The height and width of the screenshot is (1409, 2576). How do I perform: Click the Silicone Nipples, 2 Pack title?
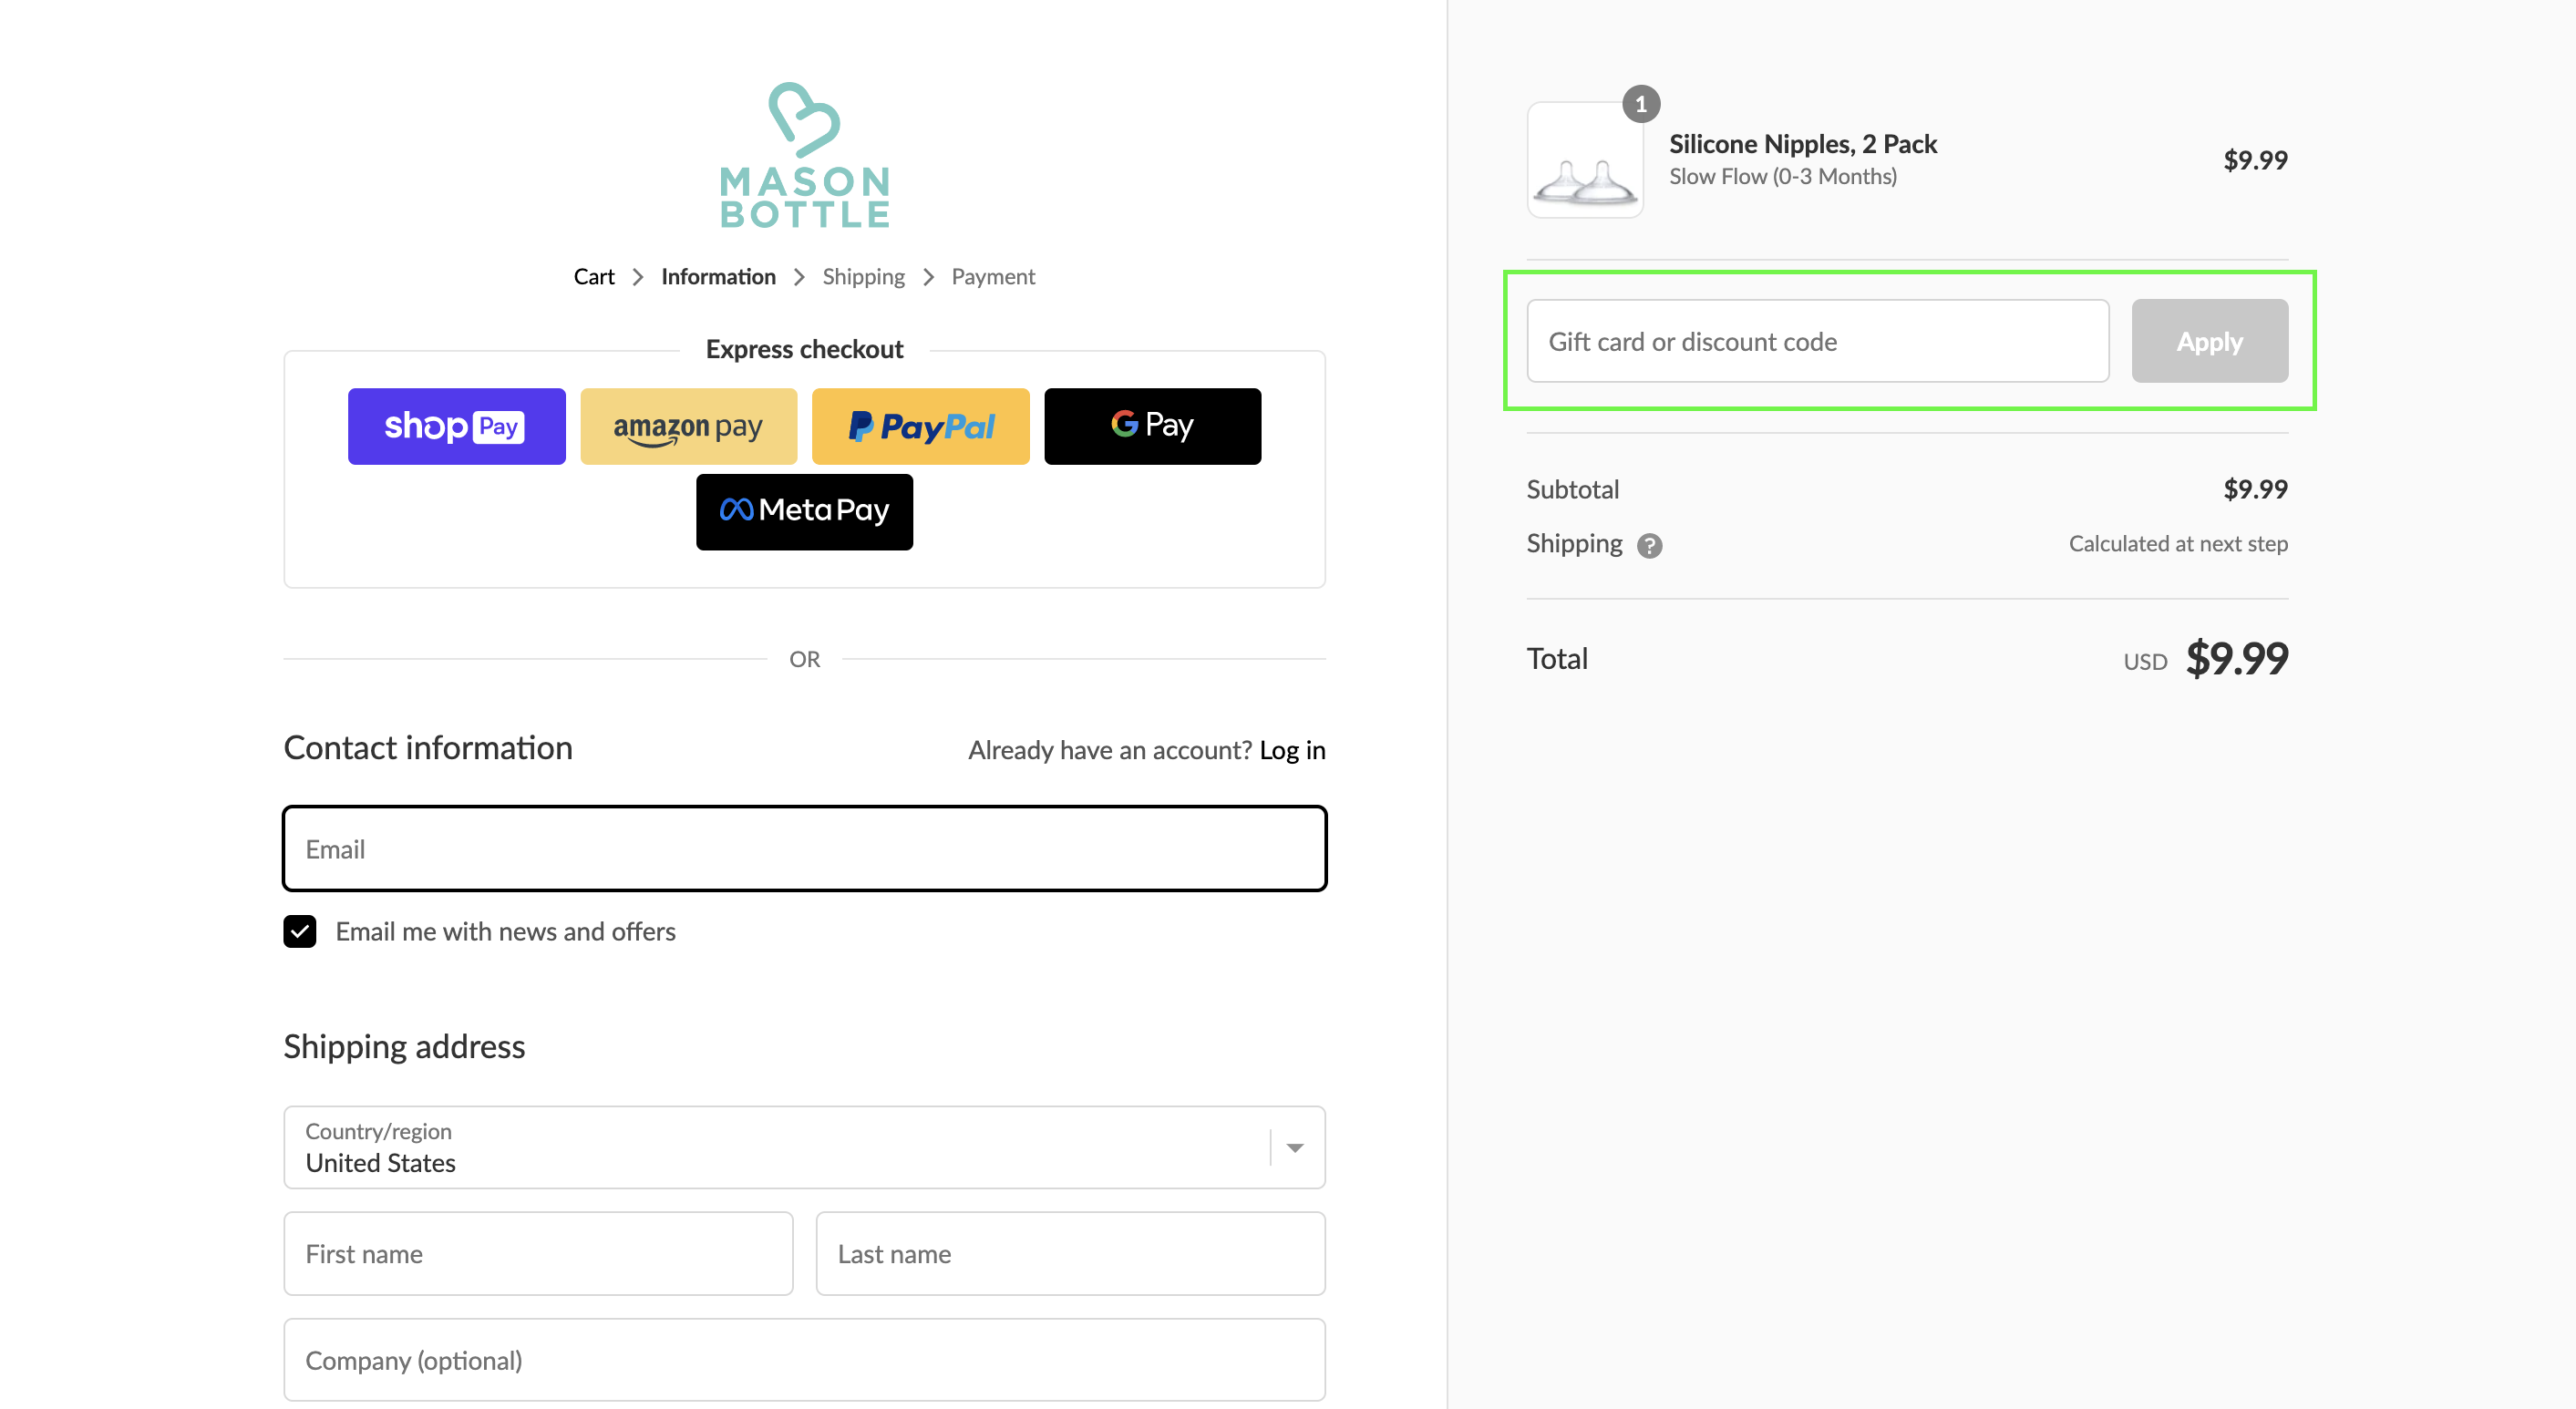coord(1802,144)
